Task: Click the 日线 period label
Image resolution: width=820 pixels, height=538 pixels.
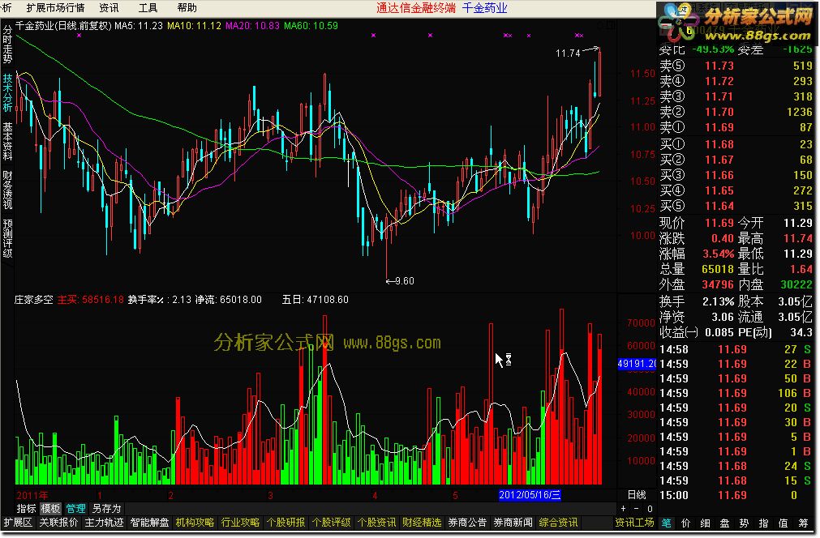Action: click(x=637, y=494)
